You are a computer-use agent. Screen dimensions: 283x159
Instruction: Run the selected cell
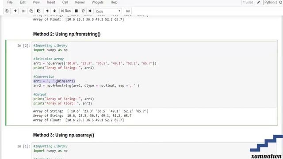(x=66, y=11)
